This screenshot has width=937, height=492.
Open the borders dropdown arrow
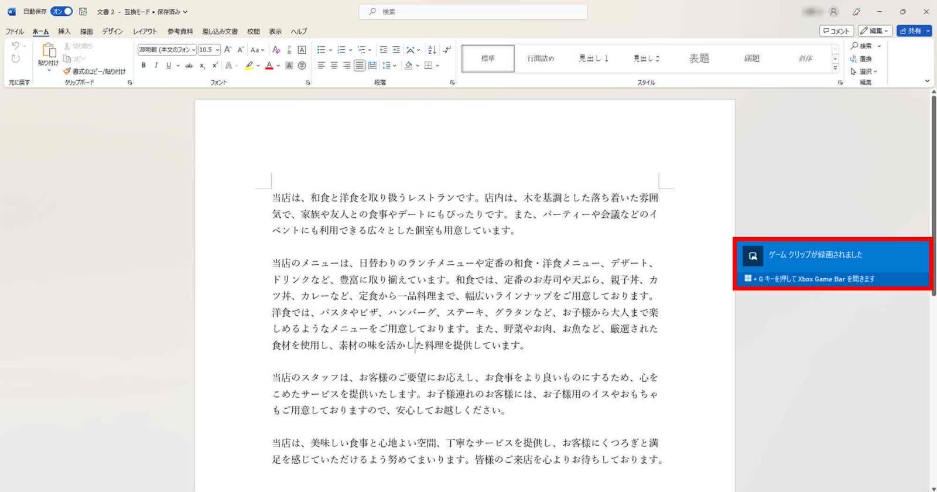tap(438, 66)
